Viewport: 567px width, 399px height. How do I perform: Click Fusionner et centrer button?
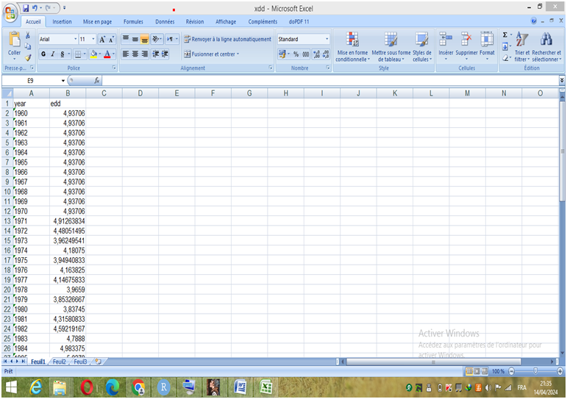click(x=211, y=54)
